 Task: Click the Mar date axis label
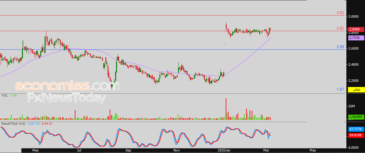(x=266, y=151)
